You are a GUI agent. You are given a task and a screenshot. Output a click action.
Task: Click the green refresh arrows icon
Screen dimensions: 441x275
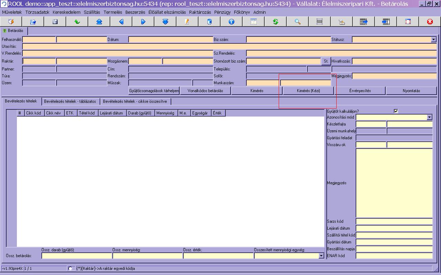pos(276,22)
